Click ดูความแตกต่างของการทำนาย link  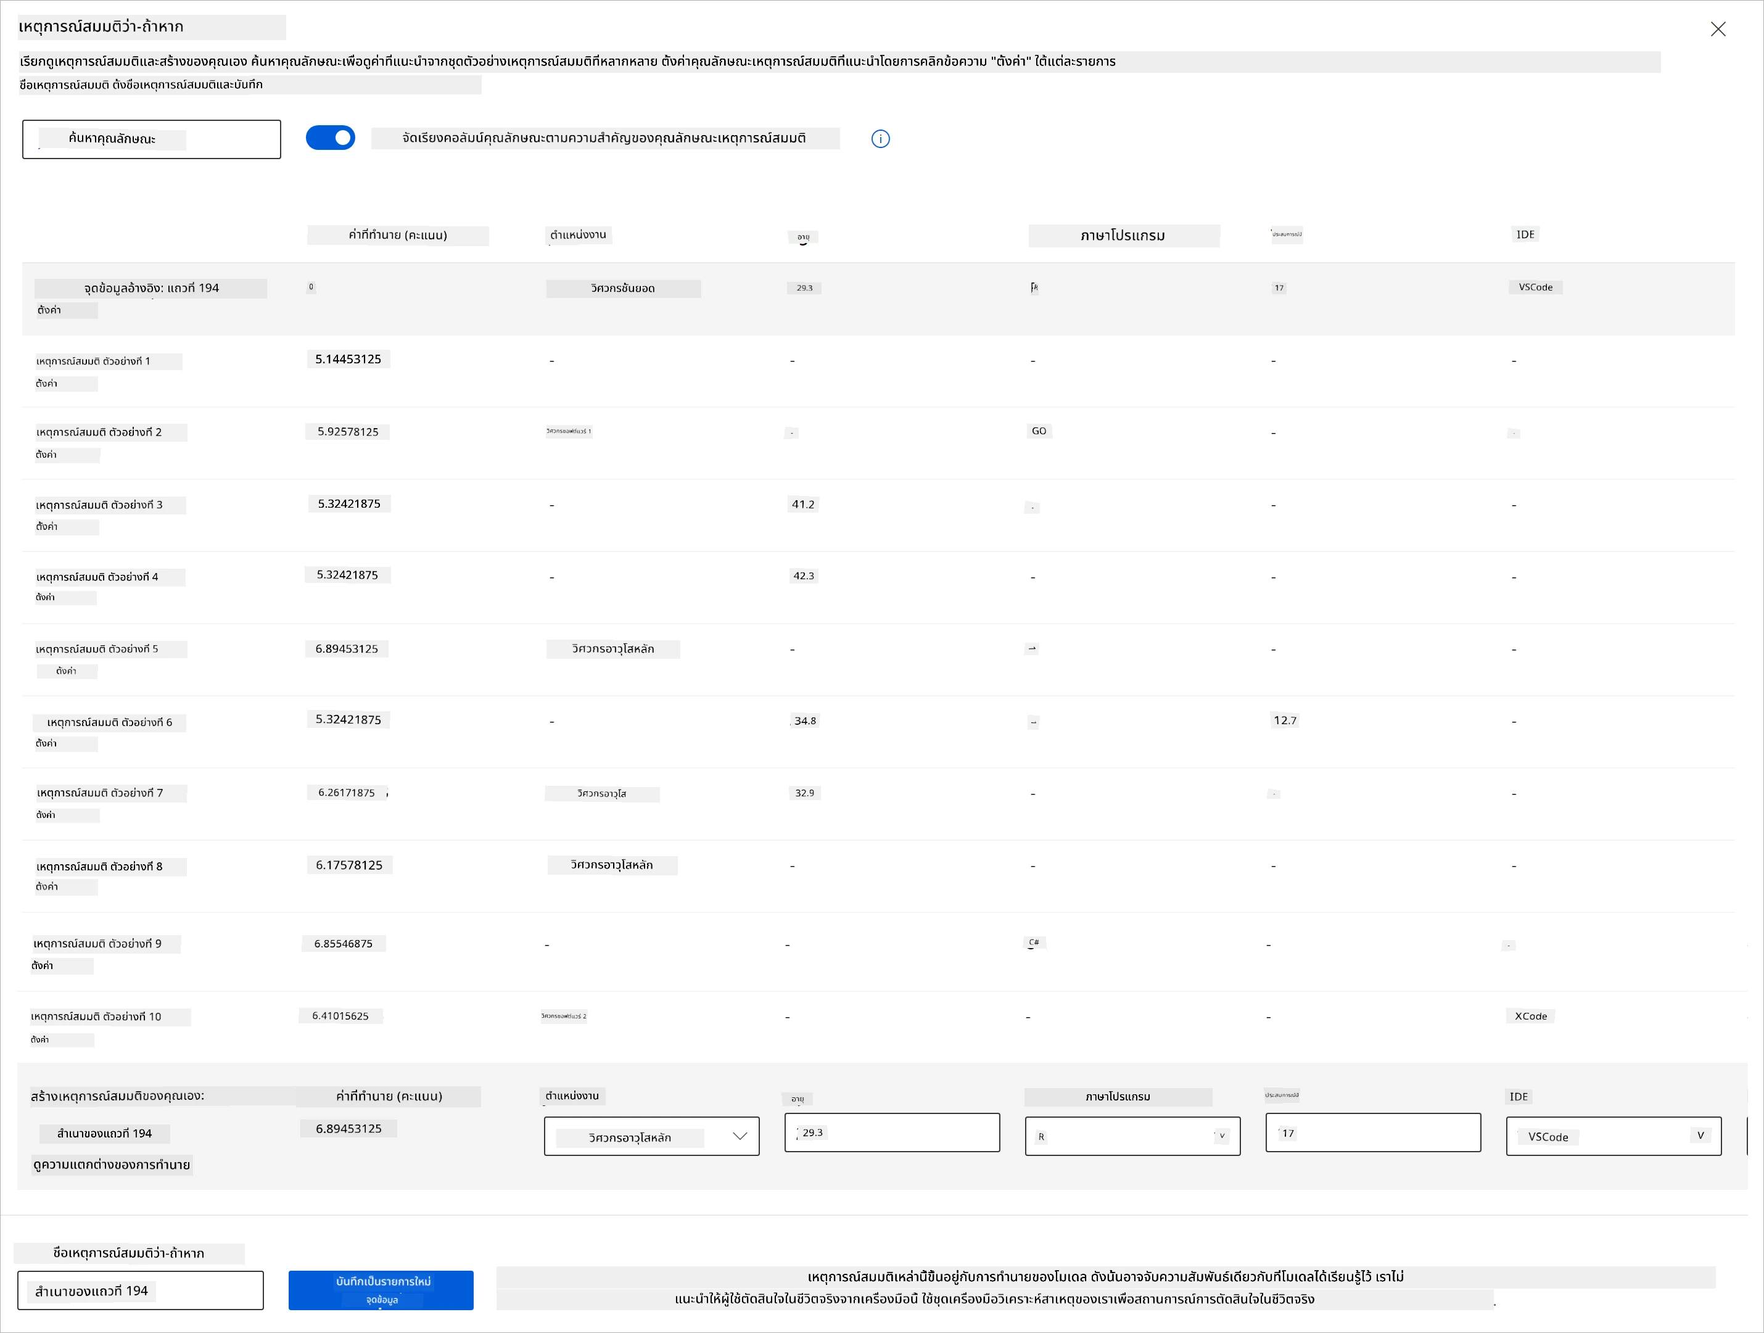coord(112,1165)
